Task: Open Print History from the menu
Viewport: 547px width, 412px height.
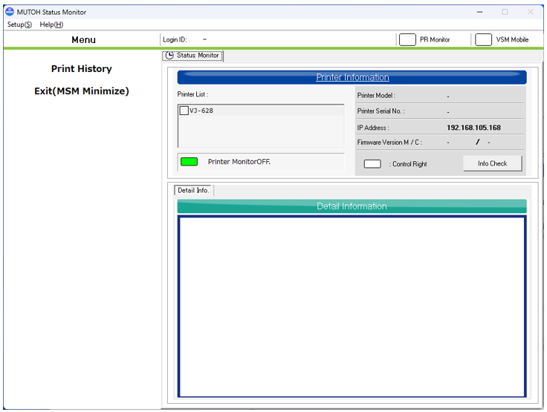Action: pyautogui.click(x=82, y=68)
